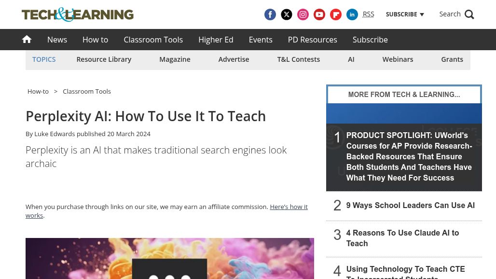
Task: Click the TOPICS label
Action: (44, 59)
